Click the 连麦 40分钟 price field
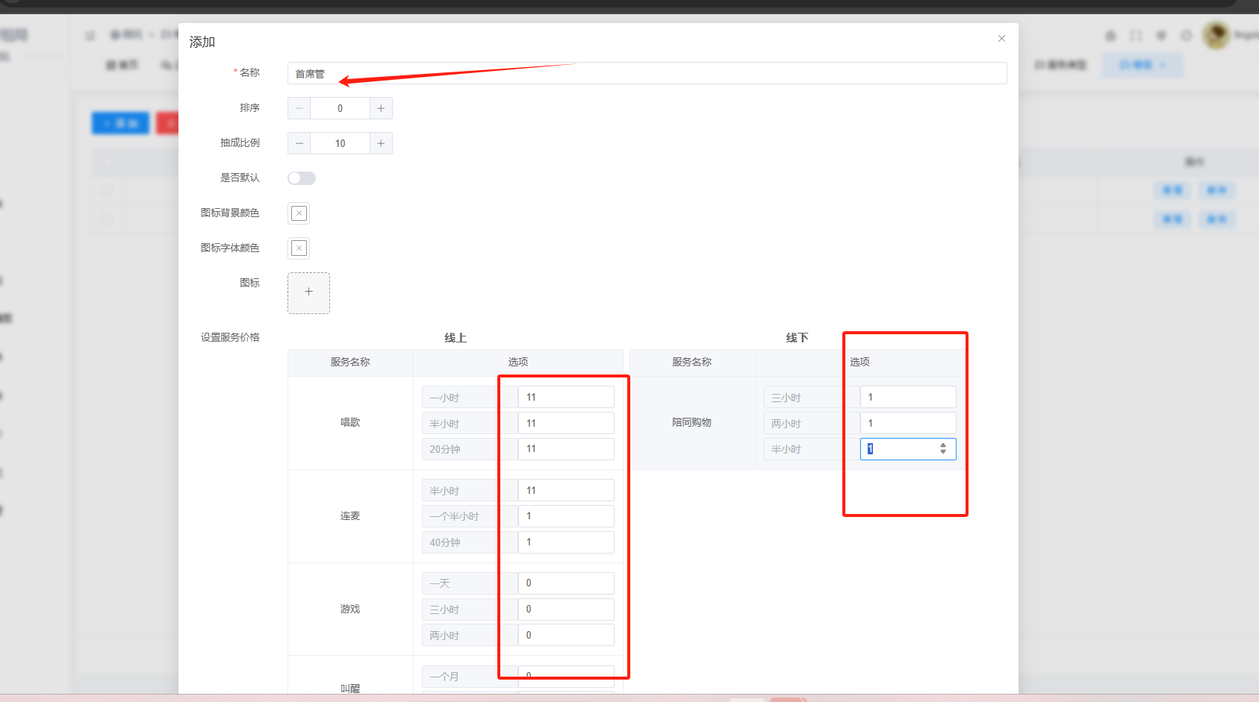1259x702 pixels. (x=566, y=542)
